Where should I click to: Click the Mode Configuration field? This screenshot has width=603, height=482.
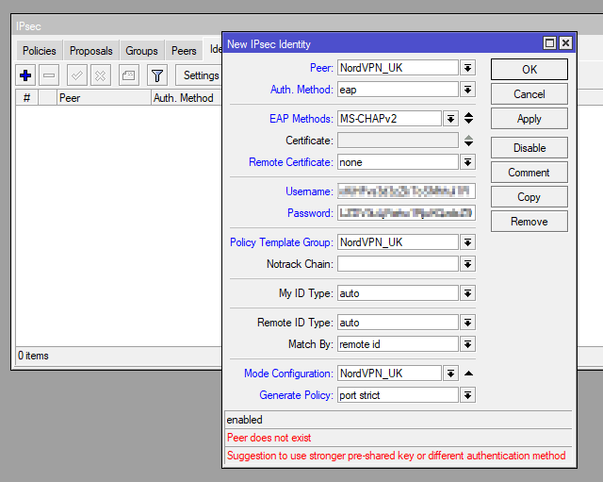389,374
